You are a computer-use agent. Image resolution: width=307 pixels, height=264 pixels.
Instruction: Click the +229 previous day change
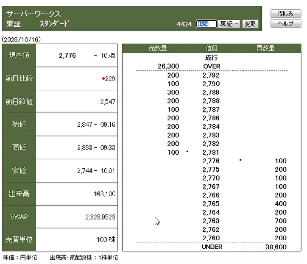109,79
